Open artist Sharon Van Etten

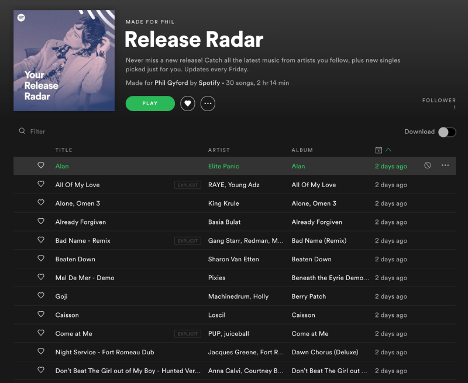(x=233, y=259)
